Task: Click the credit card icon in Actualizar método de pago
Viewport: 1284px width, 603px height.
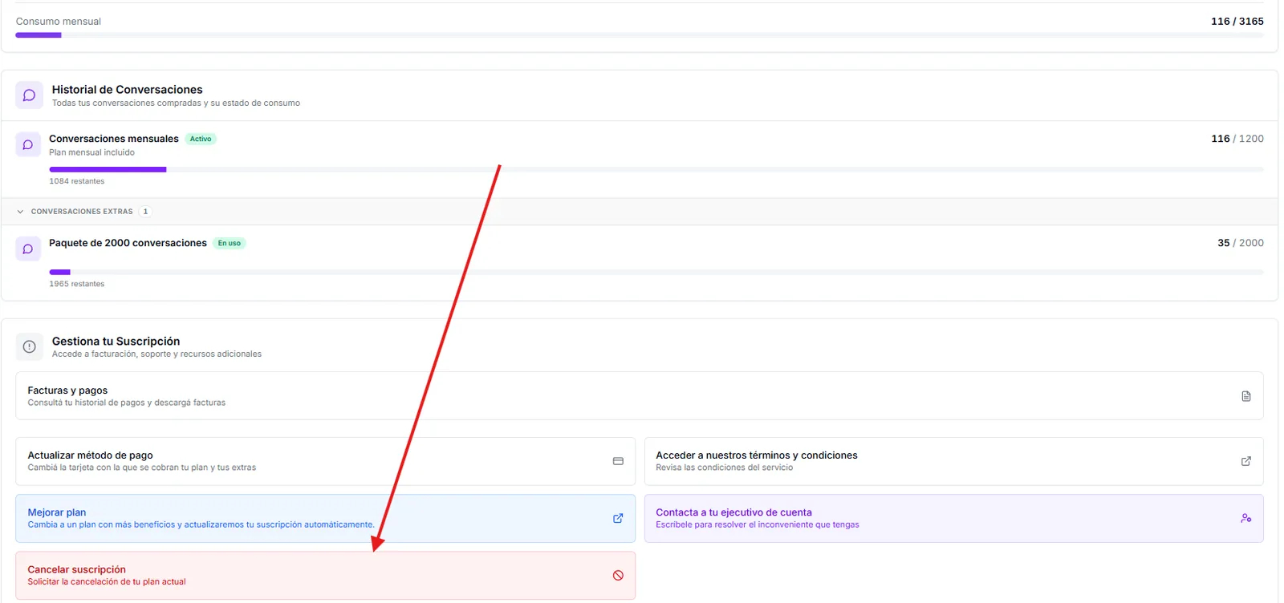Action: coord(618,461)
